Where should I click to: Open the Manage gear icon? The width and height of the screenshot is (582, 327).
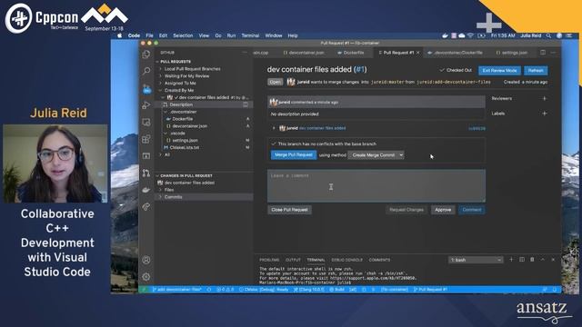pos(146,276)
